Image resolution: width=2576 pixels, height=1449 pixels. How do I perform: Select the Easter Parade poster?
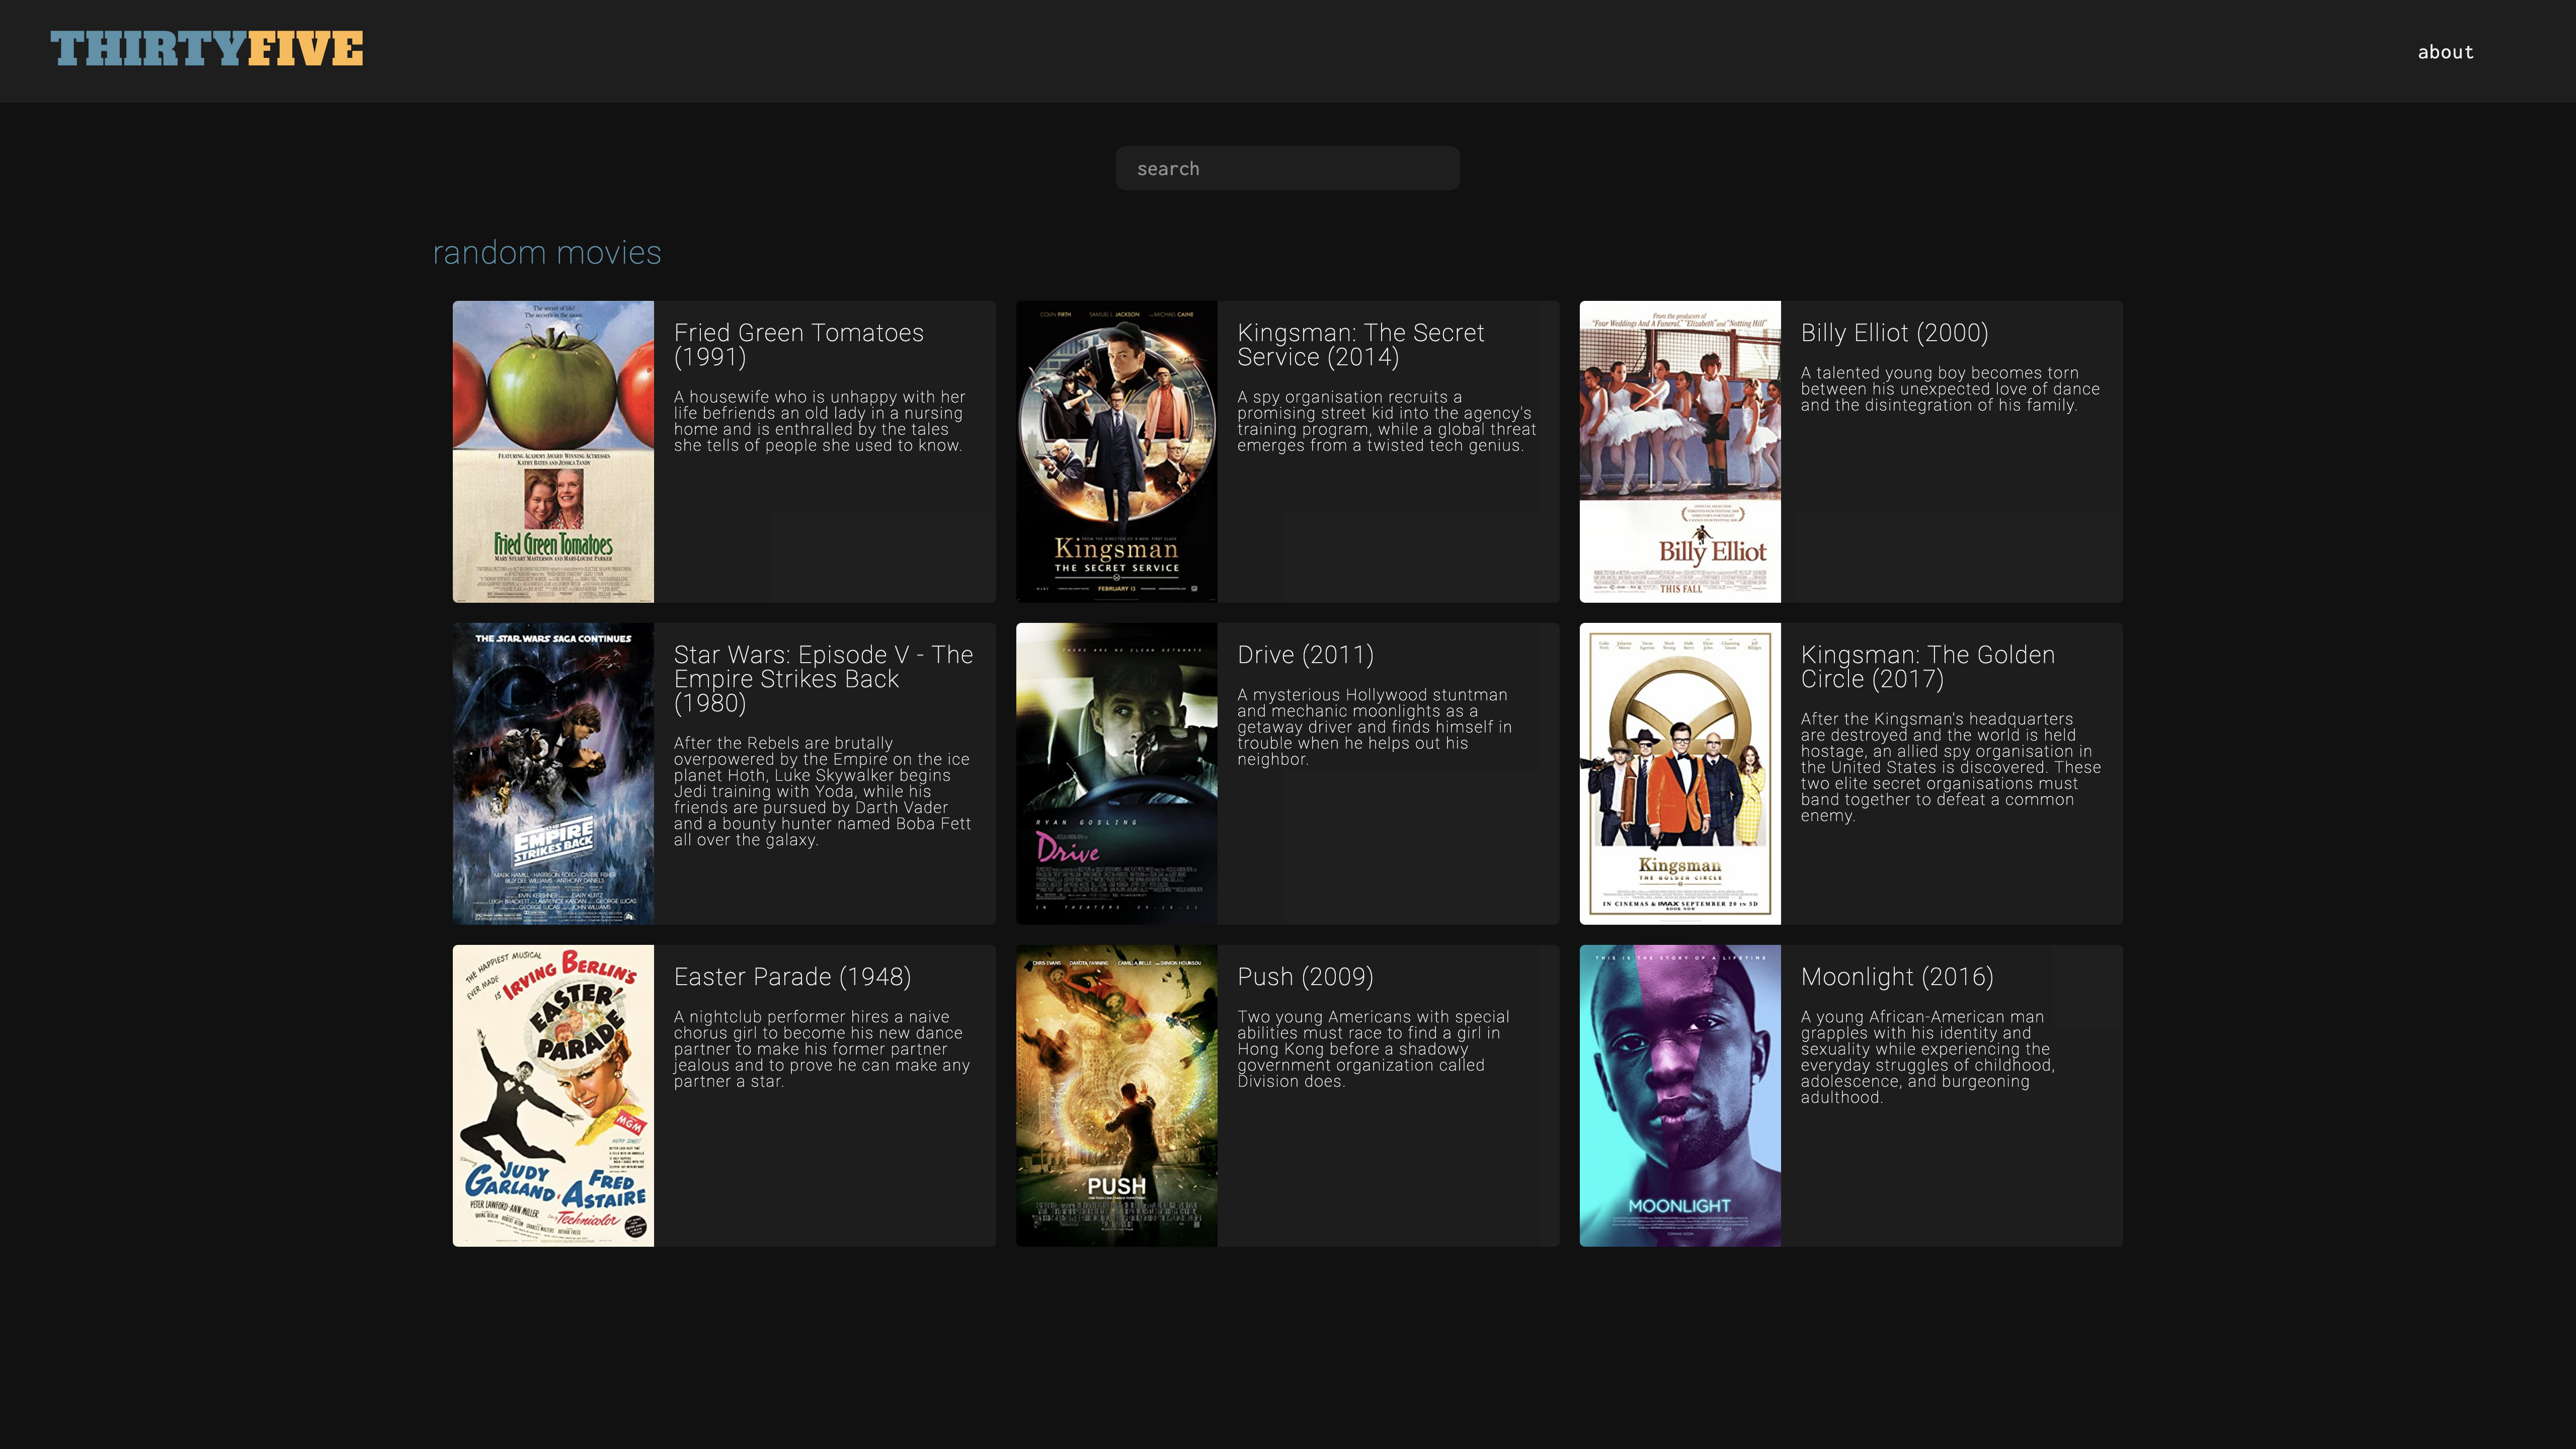pos(553,1095)
